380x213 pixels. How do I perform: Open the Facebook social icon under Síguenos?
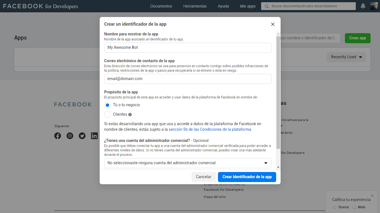click(x=58, y=136)
